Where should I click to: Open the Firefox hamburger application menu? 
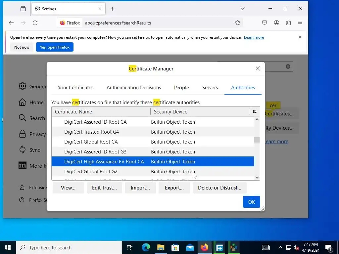coord(300,23)
